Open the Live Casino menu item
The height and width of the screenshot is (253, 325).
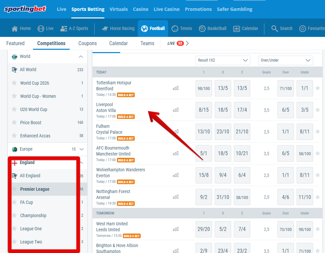pyautogui.click(x=166, y=9)
